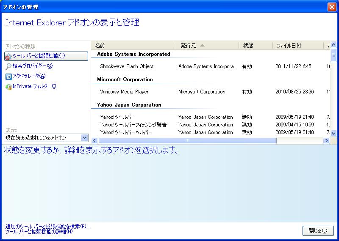Click vertical scrollbar up arrow
Viewport: 339px width, 241px height.
point(333,45)
